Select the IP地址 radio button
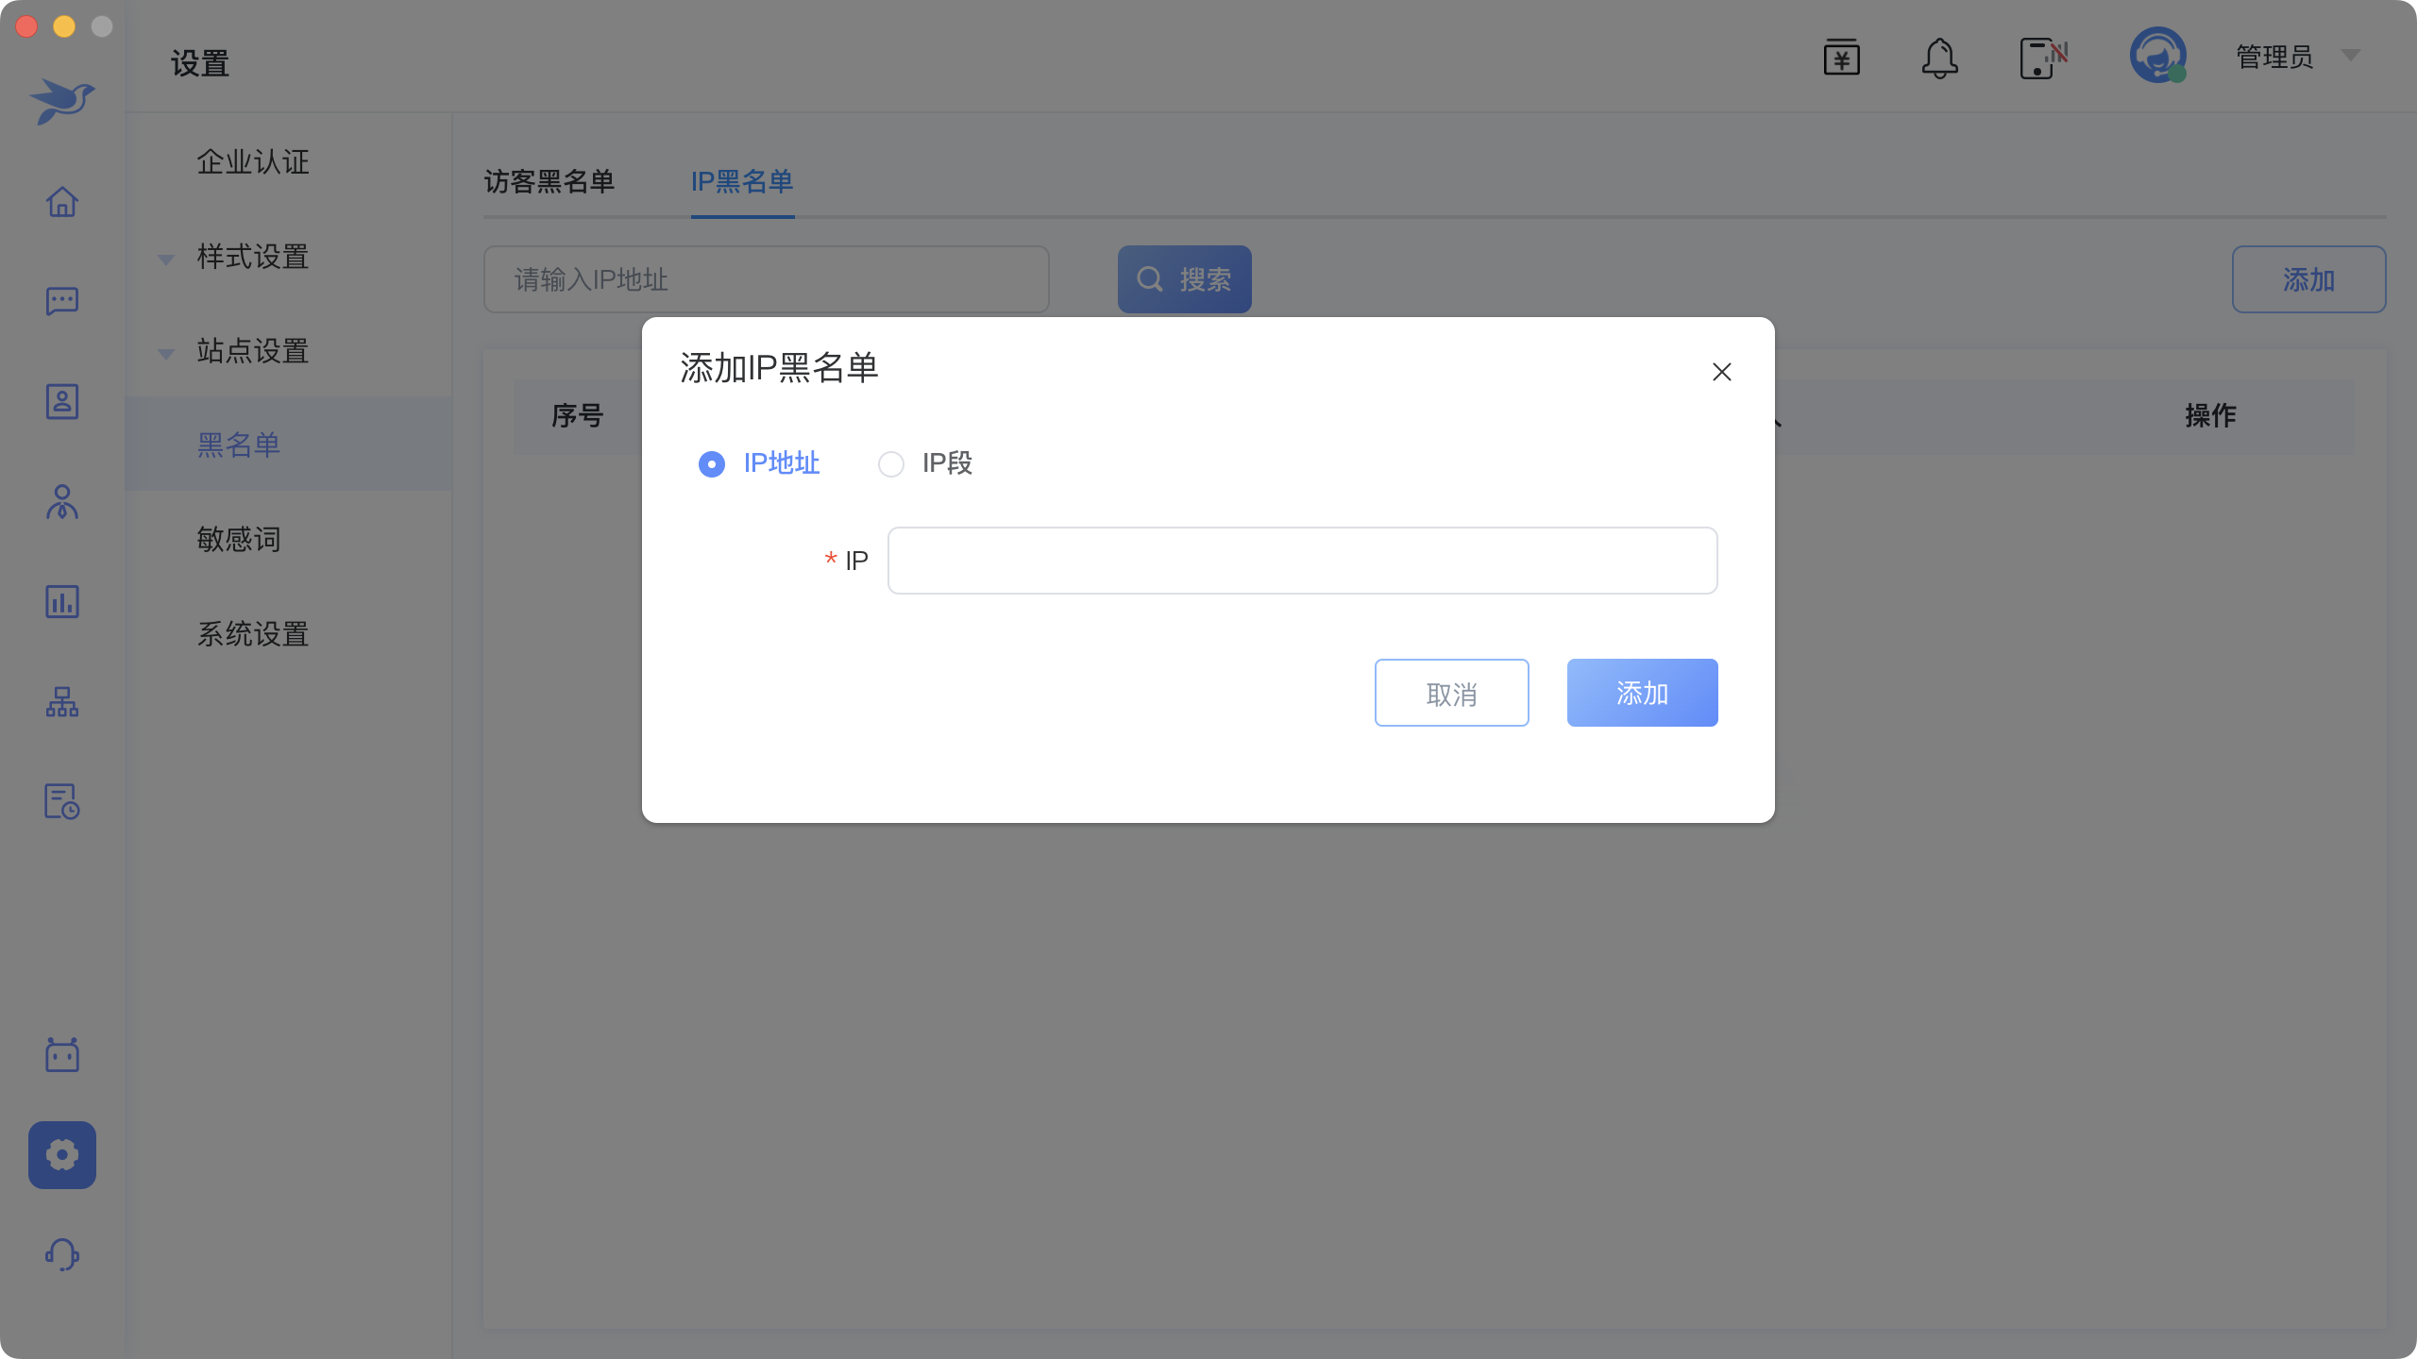Screen dimensions: 2417x1359 (x=712, y=464)
